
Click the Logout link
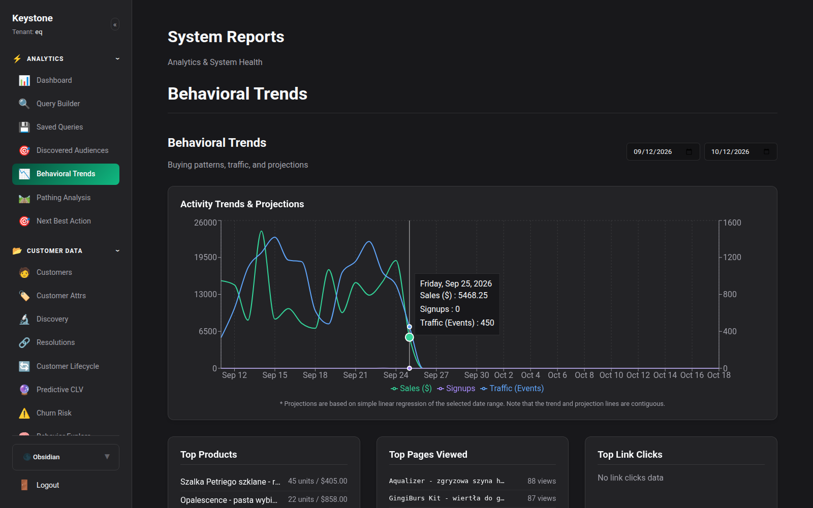pos(66,485)
